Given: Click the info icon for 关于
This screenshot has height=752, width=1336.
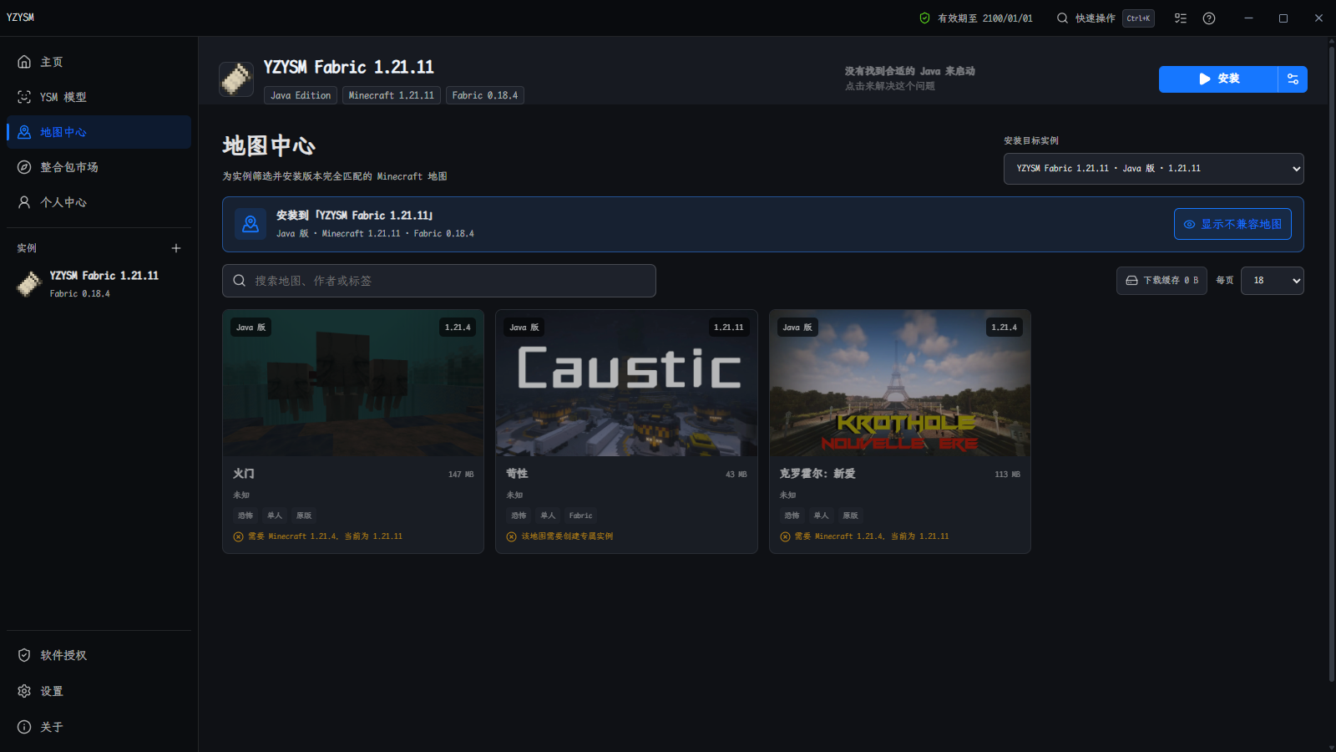Looking at the screenshot, I should [x=24, y=727].
